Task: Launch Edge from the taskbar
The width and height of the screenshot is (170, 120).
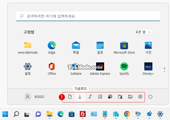Action: [61, 114]
